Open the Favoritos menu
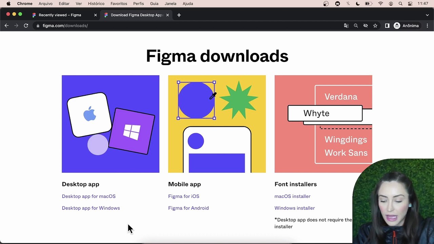This screenshot has width=434, height=244. click(119, 4)
